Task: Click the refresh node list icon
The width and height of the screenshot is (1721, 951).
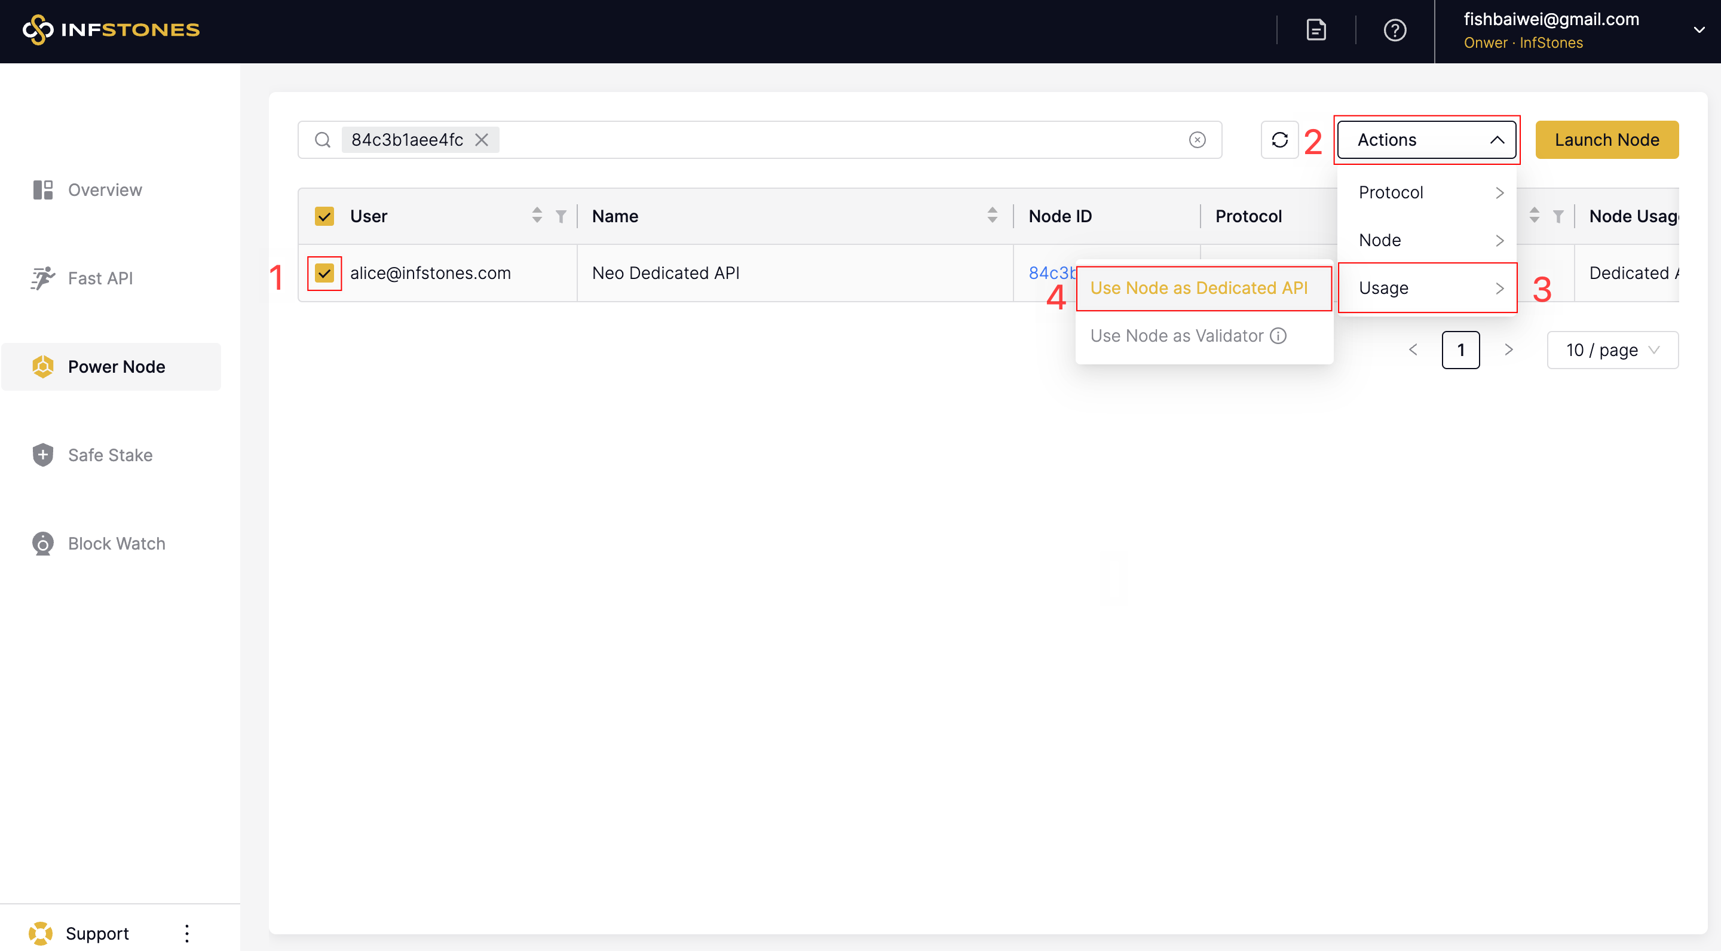Action: [1279, 140]
